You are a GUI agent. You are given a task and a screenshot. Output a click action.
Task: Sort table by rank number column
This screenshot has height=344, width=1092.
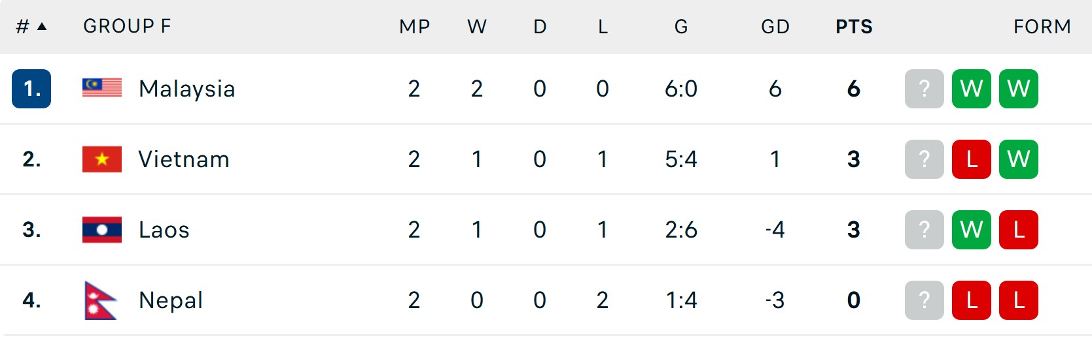coord(31,27)
